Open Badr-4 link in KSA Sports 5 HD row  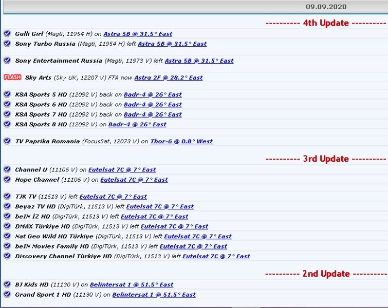coord(153,94)
